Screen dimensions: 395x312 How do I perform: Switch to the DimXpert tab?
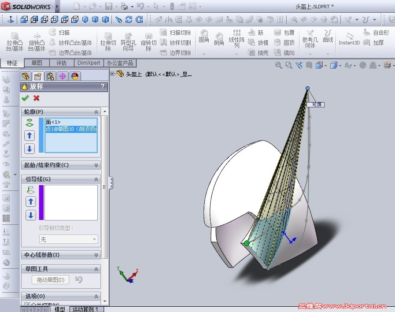tap(89, 63)
